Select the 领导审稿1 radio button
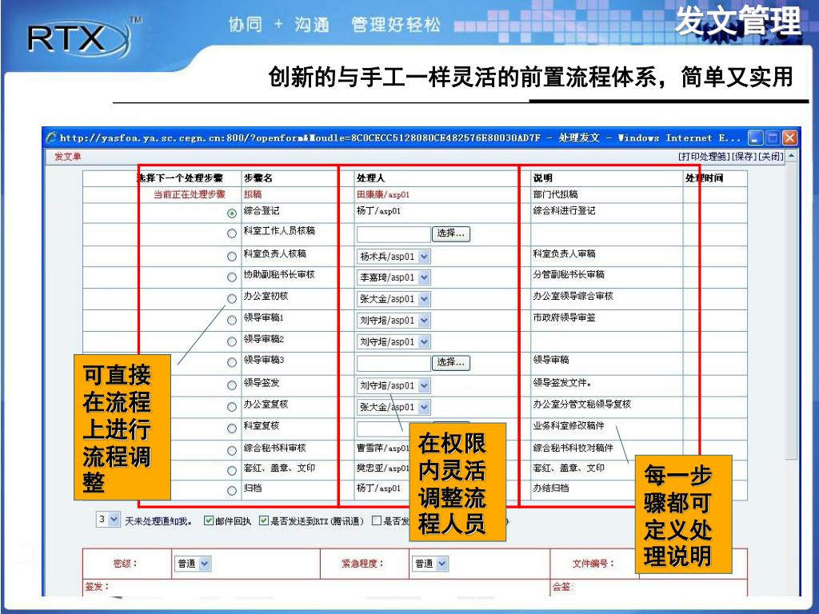Image resolution: width=819 pixels, height=614 pixels. [232, 320]
